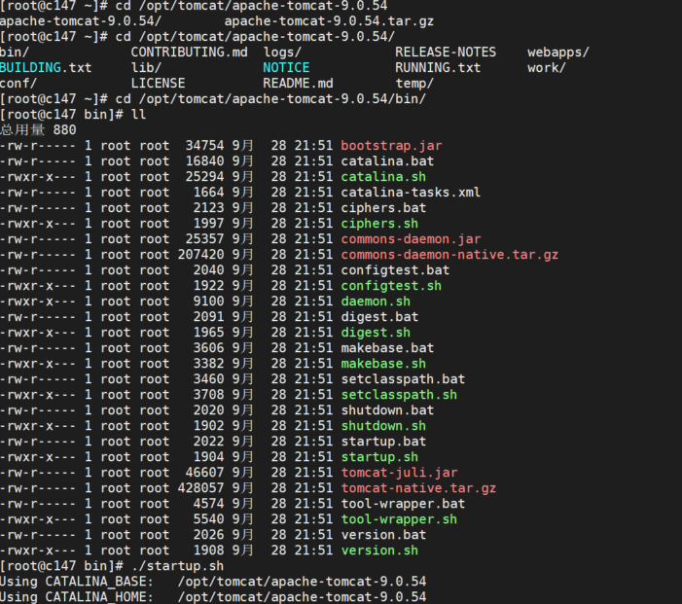Select catalina.bat in the listing

tap(387, 161)
